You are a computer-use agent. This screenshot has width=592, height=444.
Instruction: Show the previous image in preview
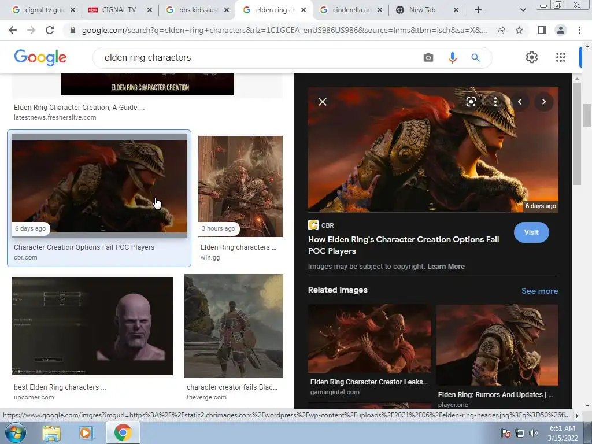(520, 102)
